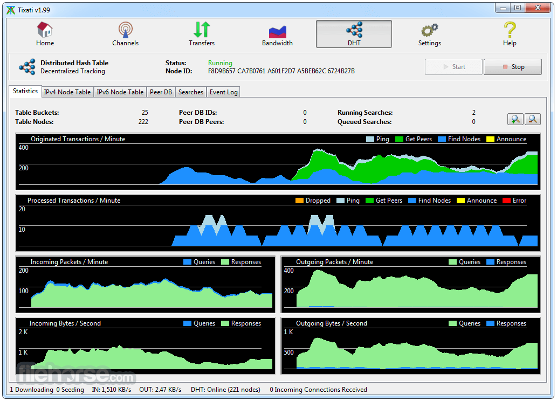Click Queries swatch in Outgoing Bytes legend
The image size is (557, 401).
tap(452, 323)
